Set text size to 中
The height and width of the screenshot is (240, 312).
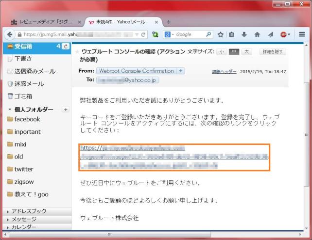pyautogui.click(x=234, y=52)
